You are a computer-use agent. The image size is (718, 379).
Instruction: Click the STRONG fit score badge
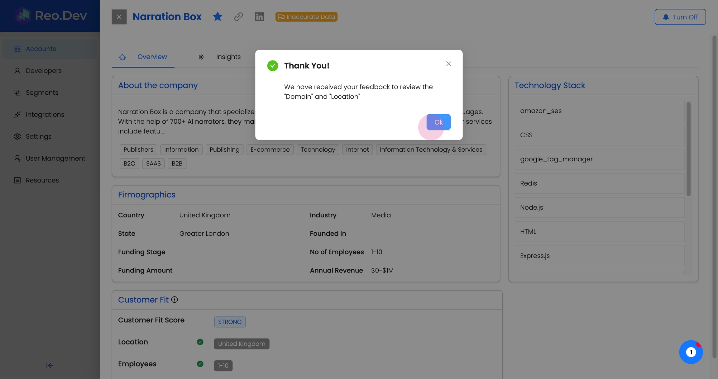[x=230, y=322]
